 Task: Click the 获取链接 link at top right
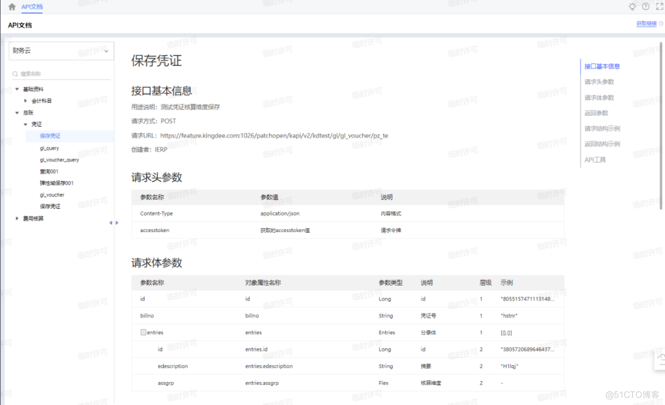tap(645, 25)
